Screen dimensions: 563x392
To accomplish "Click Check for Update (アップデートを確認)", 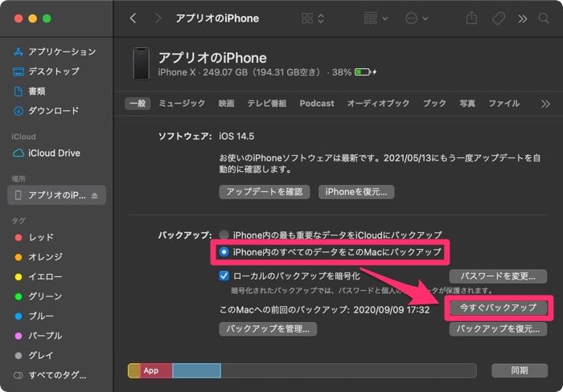I will click(265, 192).
